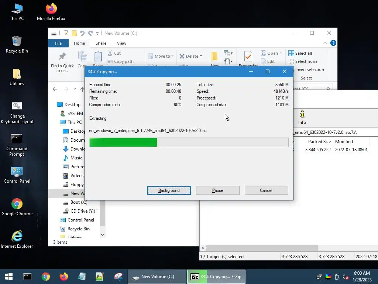378x284 pixels.
Task: Select Boot (X:) drive in tree
Action: click(75, 202)
